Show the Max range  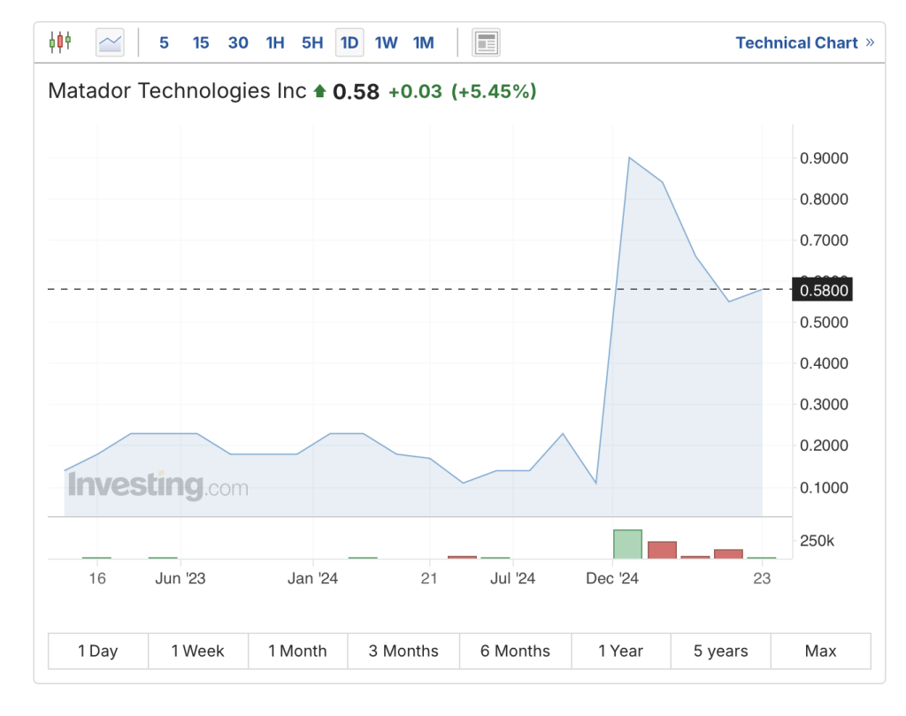tap(820, 651)
